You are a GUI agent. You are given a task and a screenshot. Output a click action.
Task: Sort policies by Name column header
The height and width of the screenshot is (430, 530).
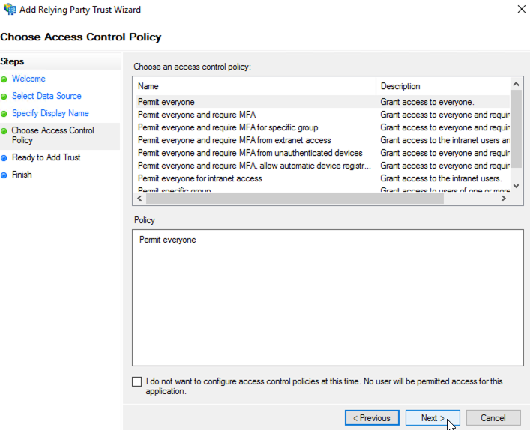[x=255, y=86]
